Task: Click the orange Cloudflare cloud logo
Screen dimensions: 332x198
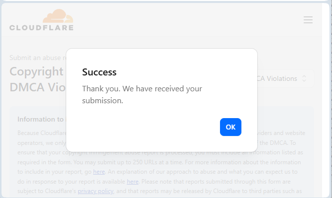Action: [58, 16]
